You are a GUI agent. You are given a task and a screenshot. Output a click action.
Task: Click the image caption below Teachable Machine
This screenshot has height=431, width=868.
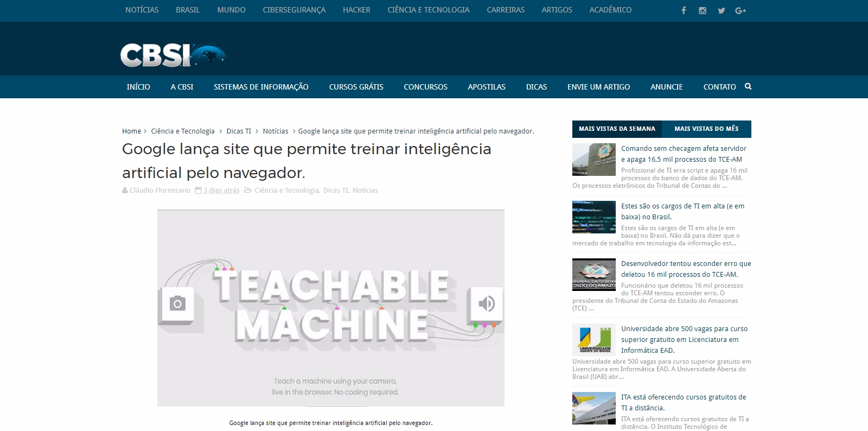(x=331, y=423)
